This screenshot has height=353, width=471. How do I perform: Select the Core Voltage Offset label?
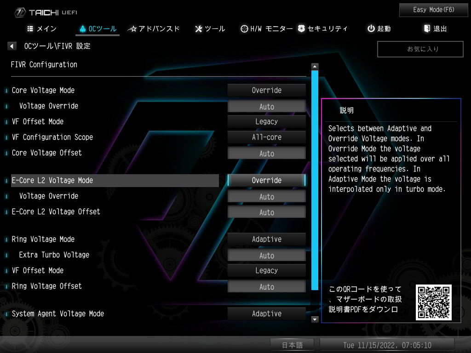point(46,153)
